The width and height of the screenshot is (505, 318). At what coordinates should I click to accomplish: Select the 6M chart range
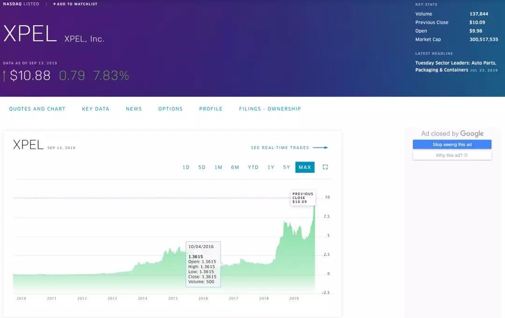click(x=235, y=167)
